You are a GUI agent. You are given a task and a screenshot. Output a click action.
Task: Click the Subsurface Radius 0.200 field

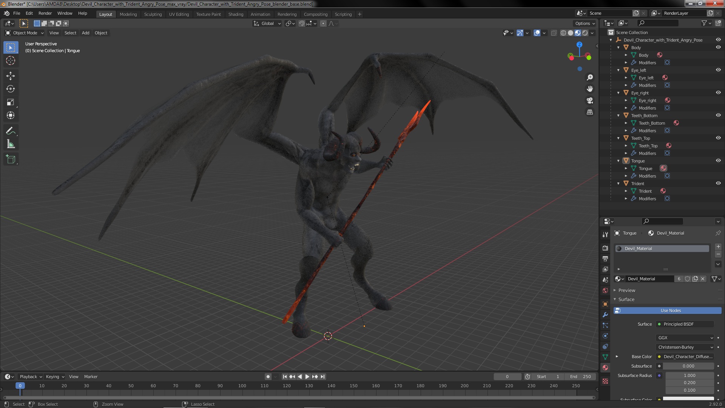point(690,383)
